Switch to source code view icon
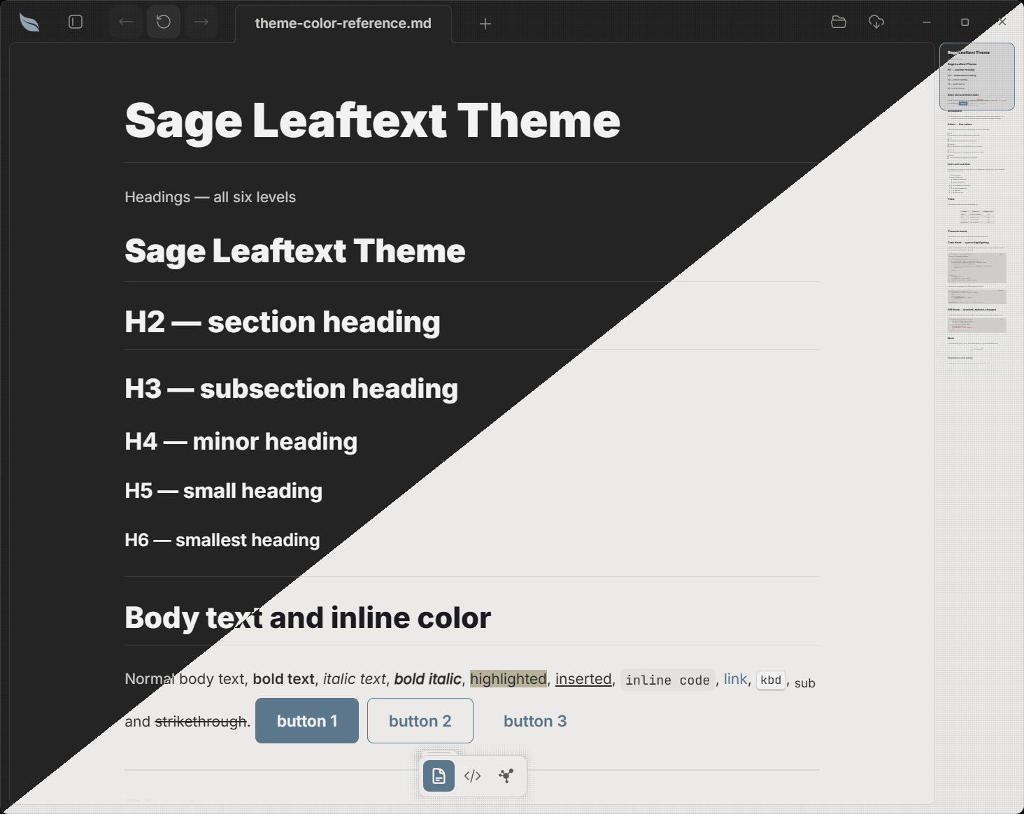 pos(473,776)
